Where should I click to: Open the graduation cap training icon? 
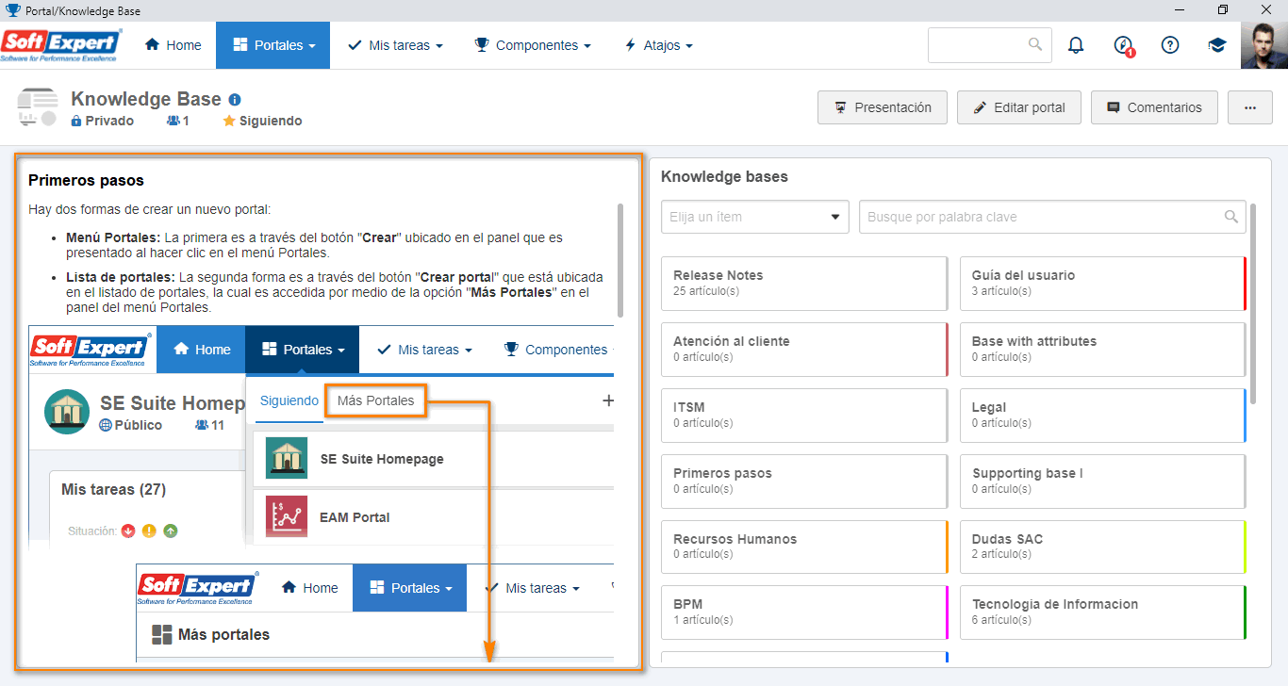(1217, 45)
